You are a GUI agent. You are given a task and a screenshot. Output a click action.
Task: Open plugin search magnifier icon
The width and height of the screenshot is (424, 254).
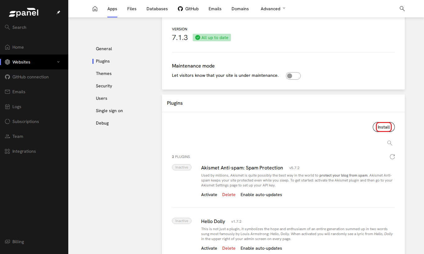tap(390, 143)
